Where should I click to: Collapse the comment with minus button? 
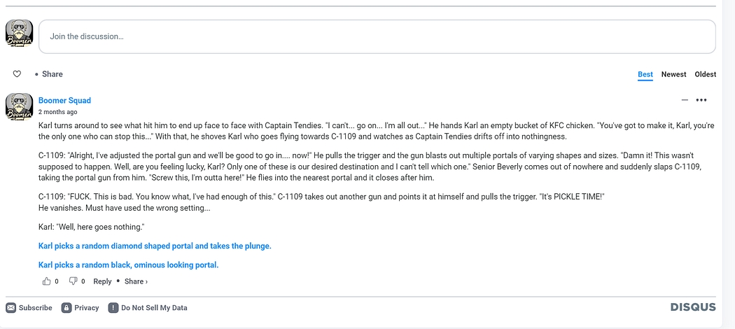(685, 100)
